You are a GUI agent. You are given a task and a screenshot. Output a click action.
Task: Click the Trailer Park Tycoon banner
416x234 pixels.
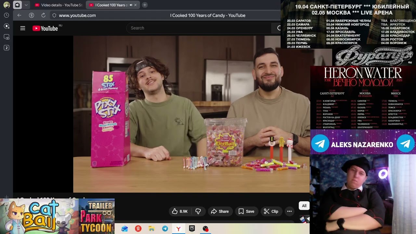point(97,216)
